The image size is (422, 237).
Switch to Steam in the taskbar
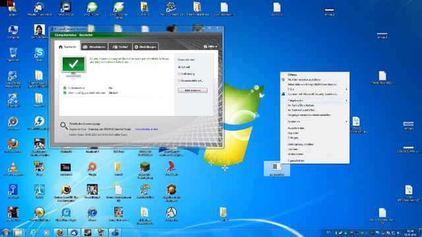(x=88, y=232)
